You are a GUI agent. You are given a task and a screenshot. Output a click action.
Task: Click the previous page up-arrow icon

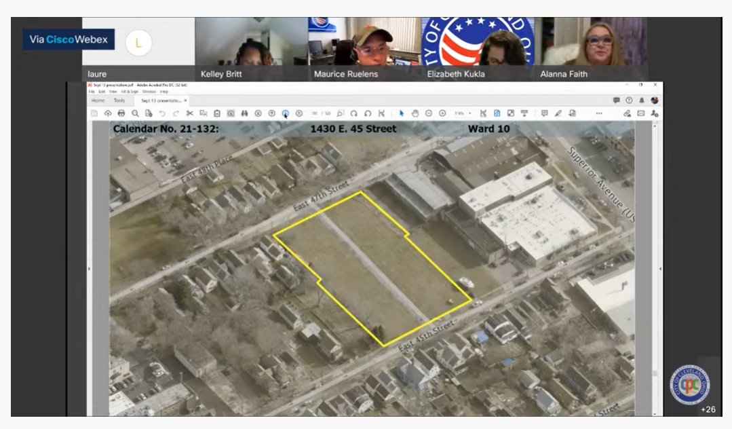tap(271, 113)
